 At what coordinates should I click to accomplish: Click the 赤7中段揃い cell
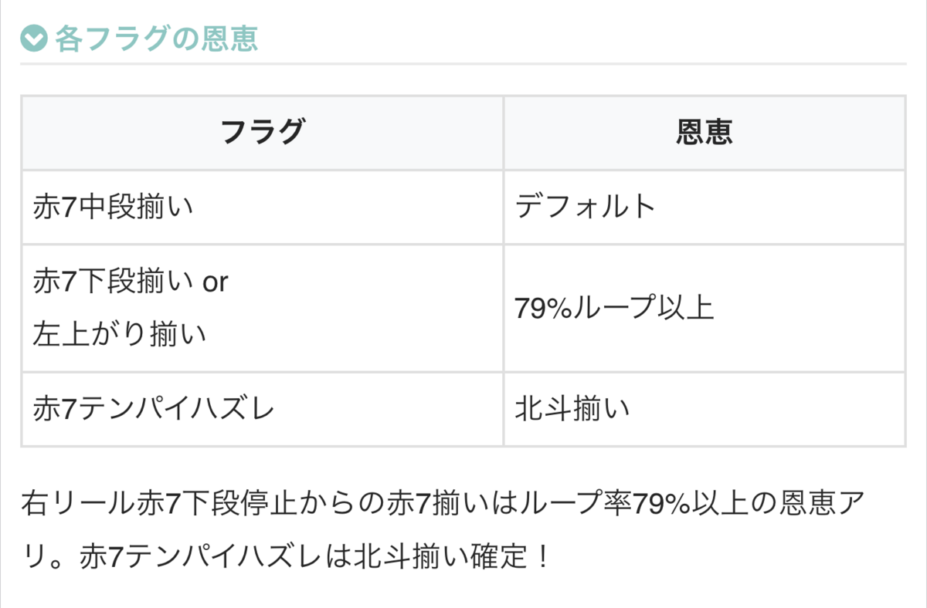click(262, 207)
